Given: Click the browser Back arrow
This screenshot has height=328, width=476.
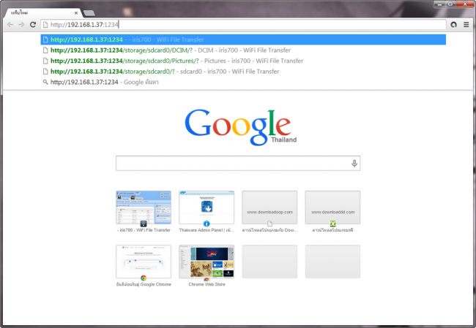Looking at the screenshot, I should click(x=10, y=25).
